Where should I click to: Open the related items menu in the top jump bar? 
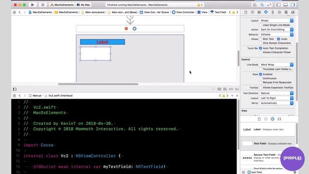point(14,12)
